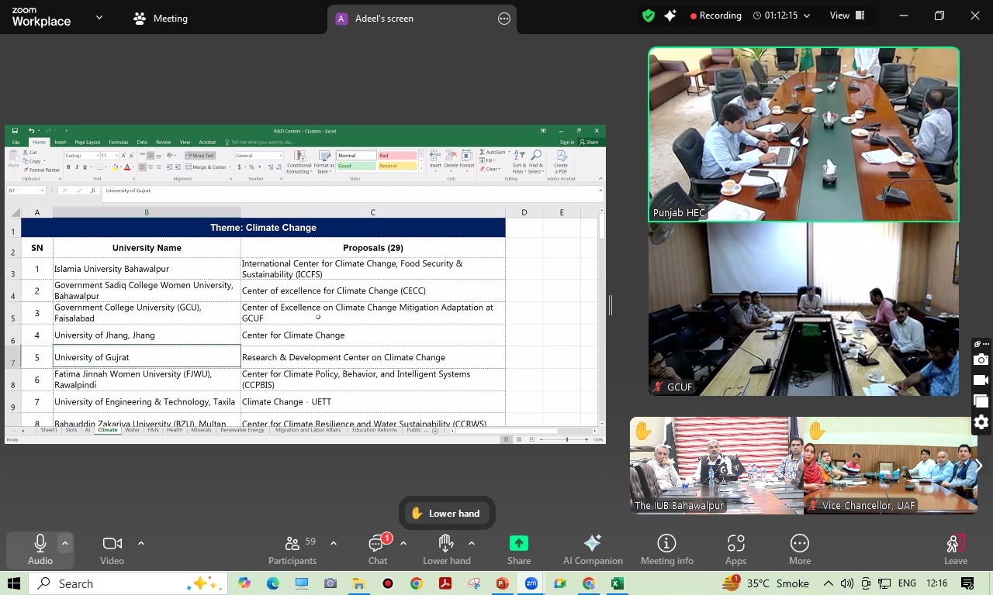Open the recording timer dropdown chevron
The height and width of the screenshot is (595, 993).
click(x=807, y=15)
